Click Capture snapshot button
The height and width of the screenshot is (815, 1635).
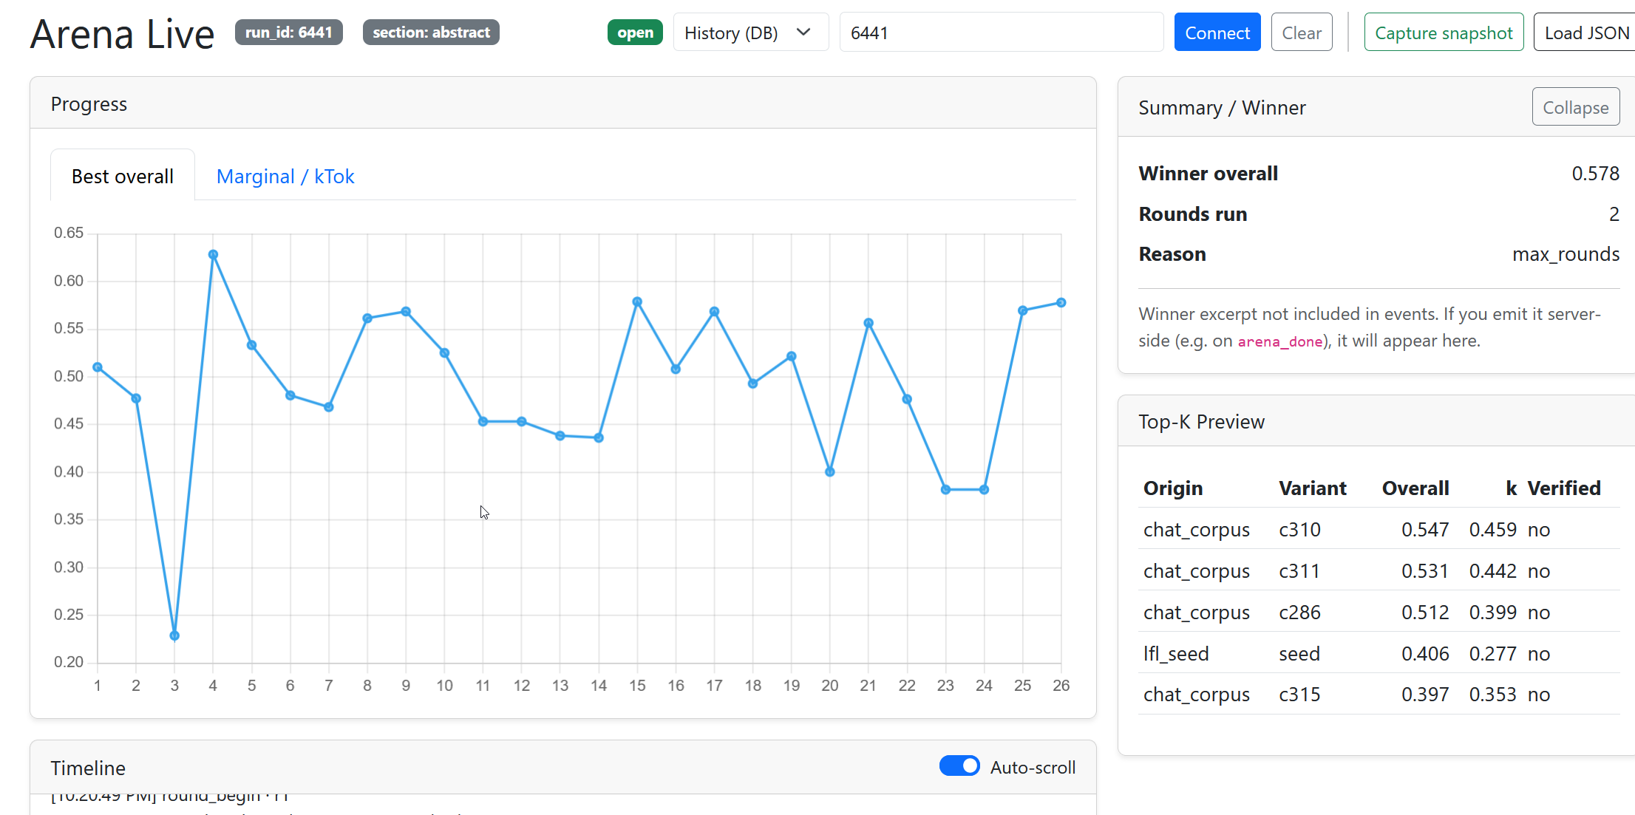tap(1443, 33)
